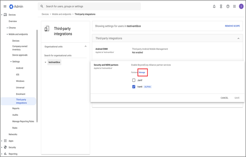Open Enrolment settings in sidebar

point(20,94)
